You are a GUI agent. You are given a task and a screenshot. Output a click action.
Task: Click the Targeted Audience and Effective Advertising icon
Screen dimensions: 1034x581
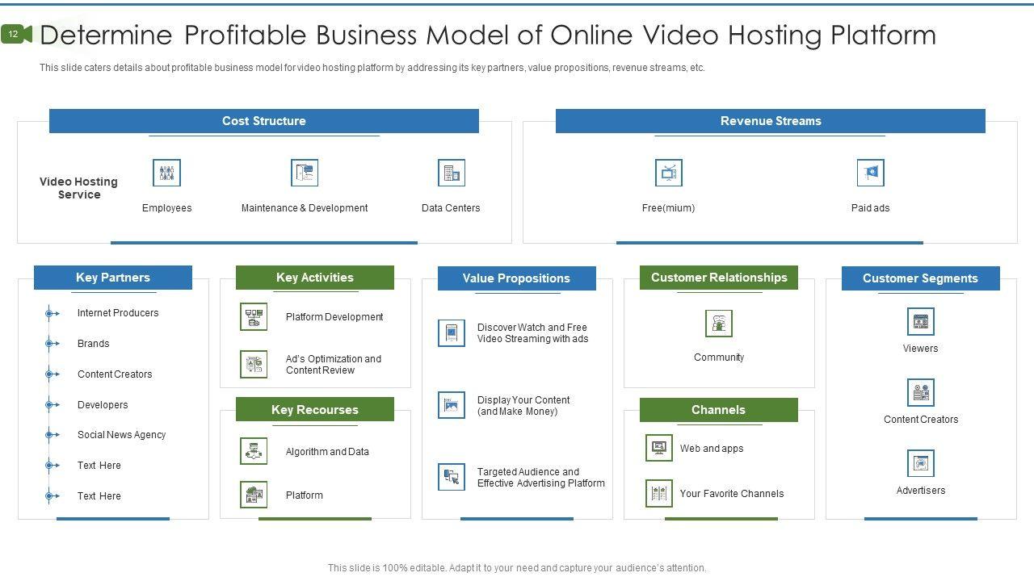452,477
